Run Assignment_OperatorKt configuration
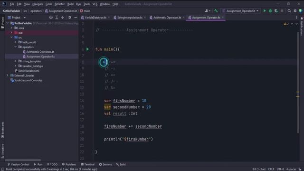The width and height of the screenshot is (304, 171). (265, 11)
